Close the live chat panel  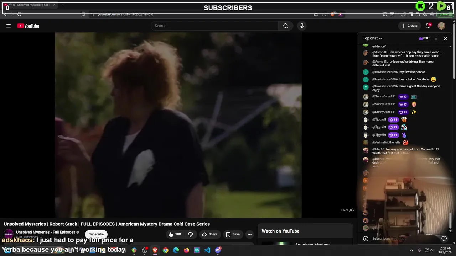pos(445,38)
